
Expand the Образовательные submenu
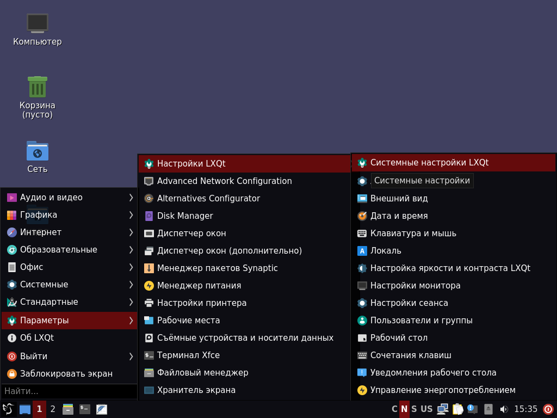69,249
